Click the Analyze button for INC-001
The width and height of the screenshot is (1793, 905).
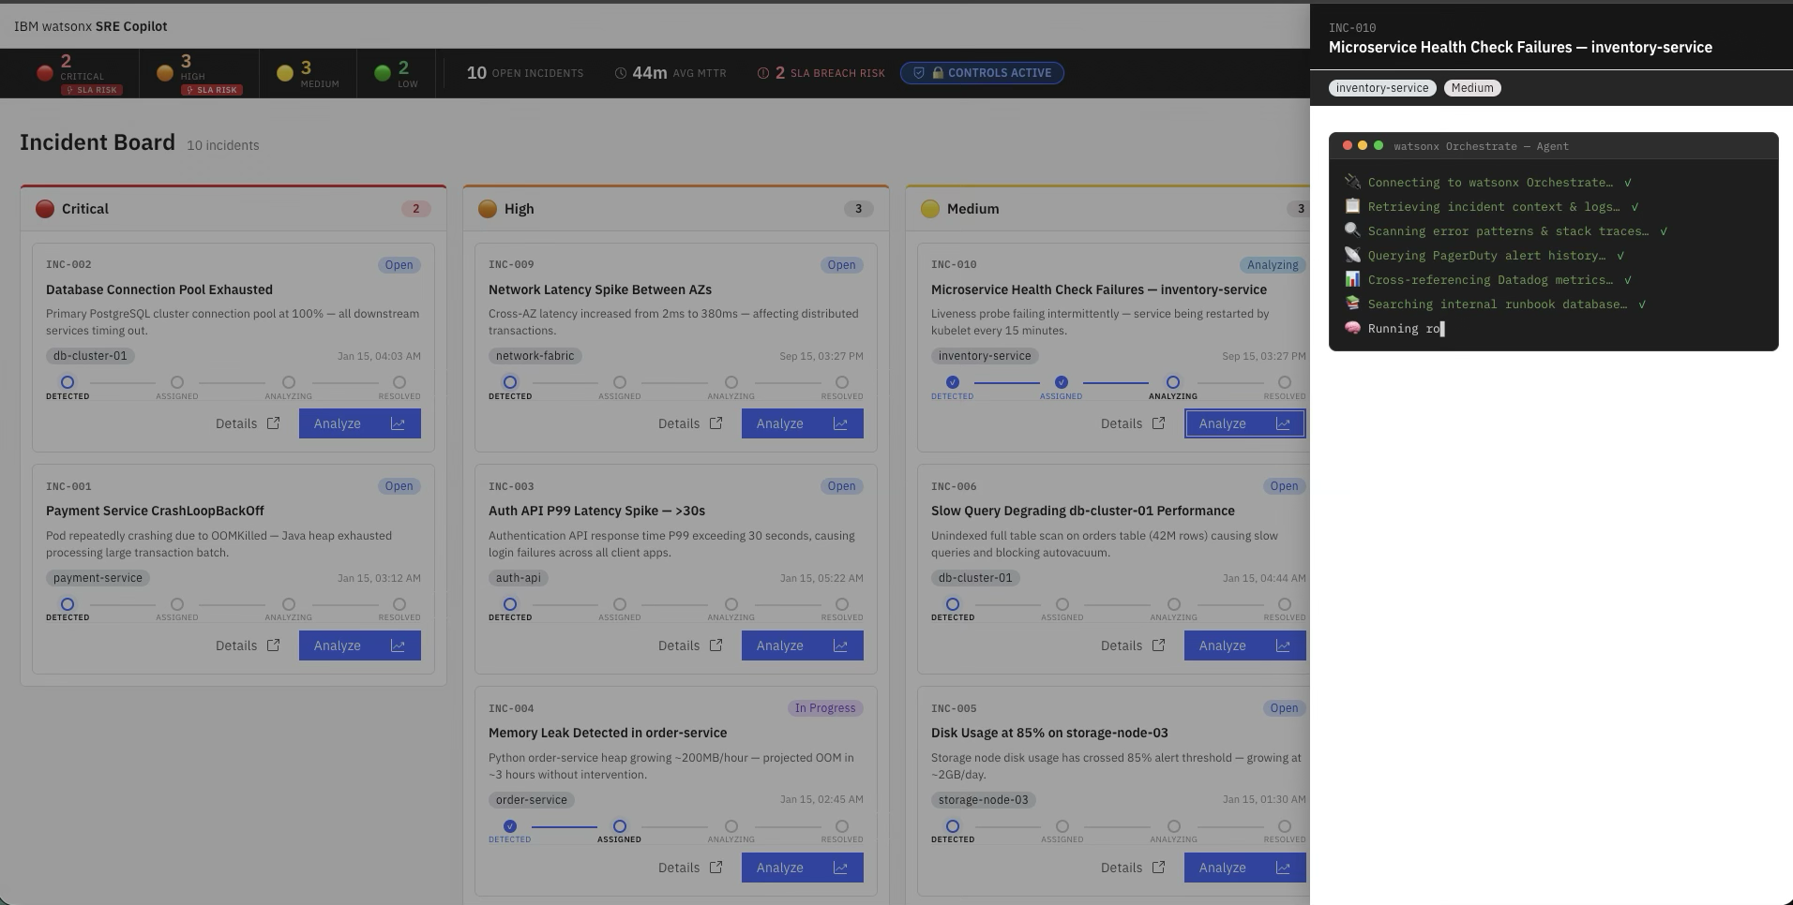[x=359, y=645]
